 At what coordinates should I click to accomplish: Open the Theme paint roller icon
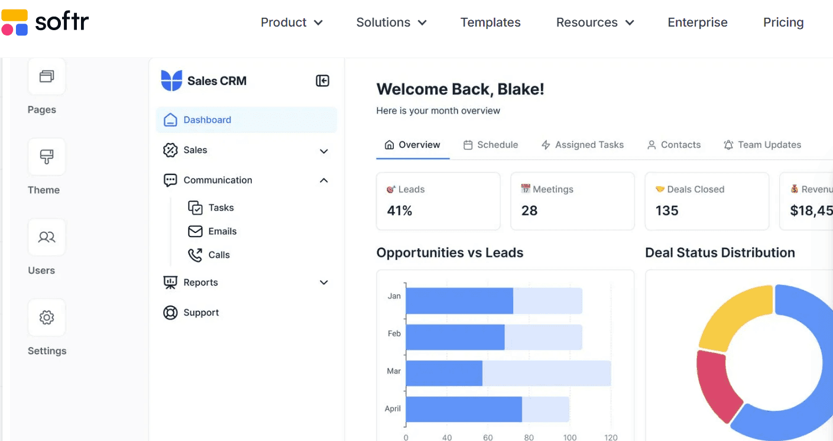pyautogui.click(x=47, y=157)
